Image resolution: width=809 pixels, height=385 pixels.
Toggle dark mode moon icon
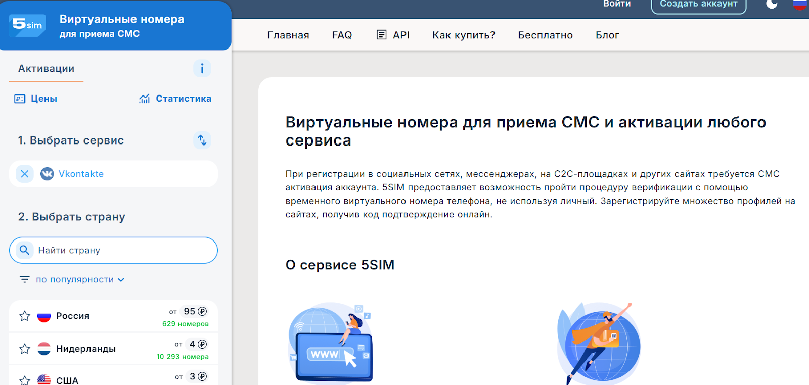[772, 4]
